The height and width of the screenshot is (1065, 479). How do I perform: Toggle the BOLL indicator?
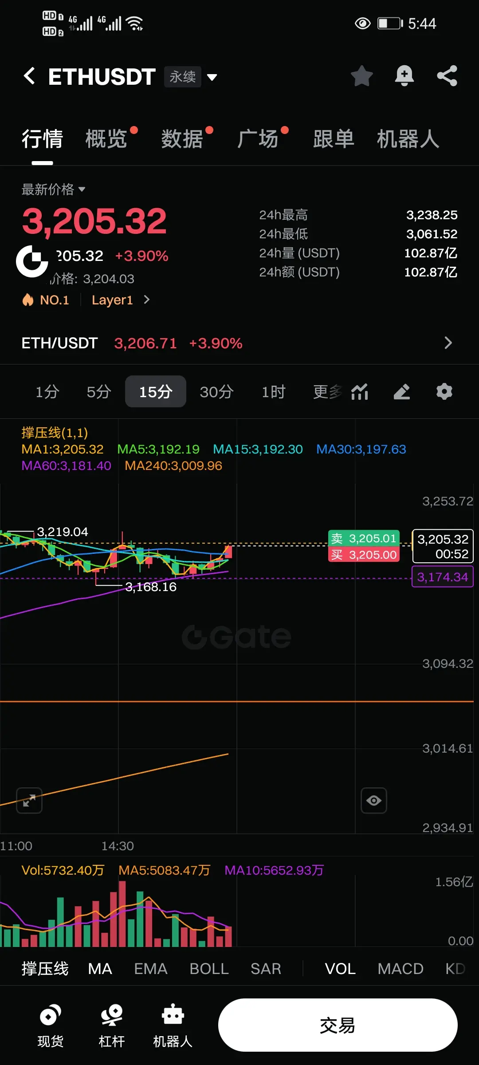(x=209, y=969)
